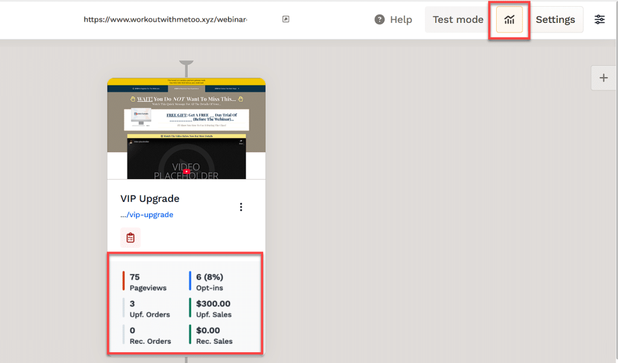Image resolution: width=618 pixels, height=363 pixels.
Task: Click the filter sliders icon top right
Action: click(599, 19)
